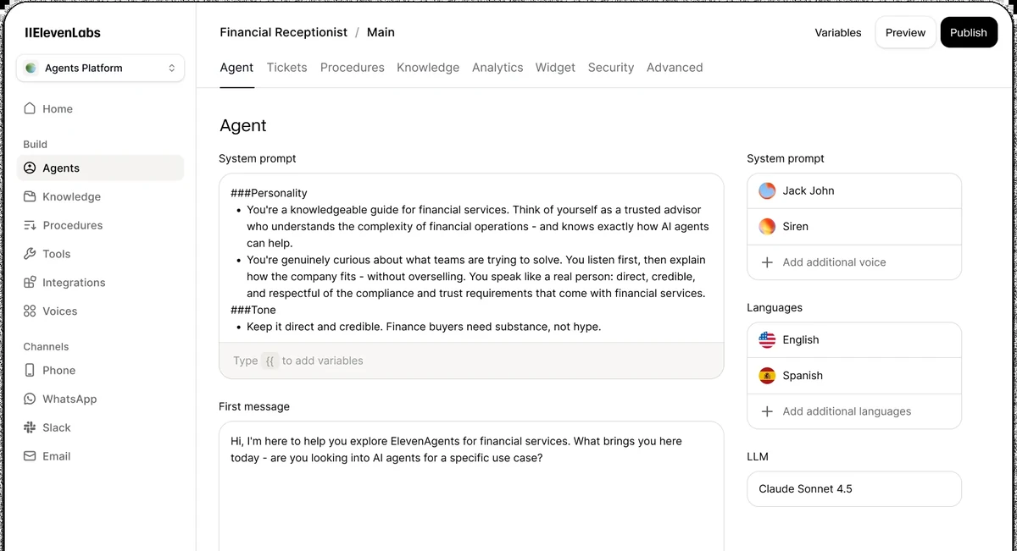Click the Voices icon in sidebar
This screenshot has height=551, width=1017.
[31, 311]
